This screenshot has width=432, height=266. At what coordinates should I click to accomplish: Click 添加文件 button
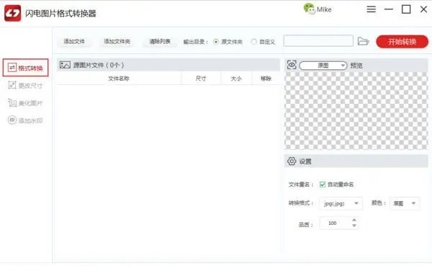coord(74,41)
